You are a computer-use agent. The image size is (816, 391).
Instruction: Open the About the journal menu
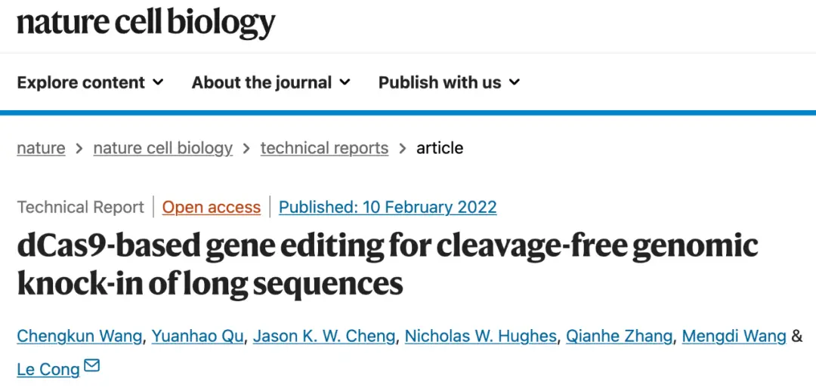(270, 82)
